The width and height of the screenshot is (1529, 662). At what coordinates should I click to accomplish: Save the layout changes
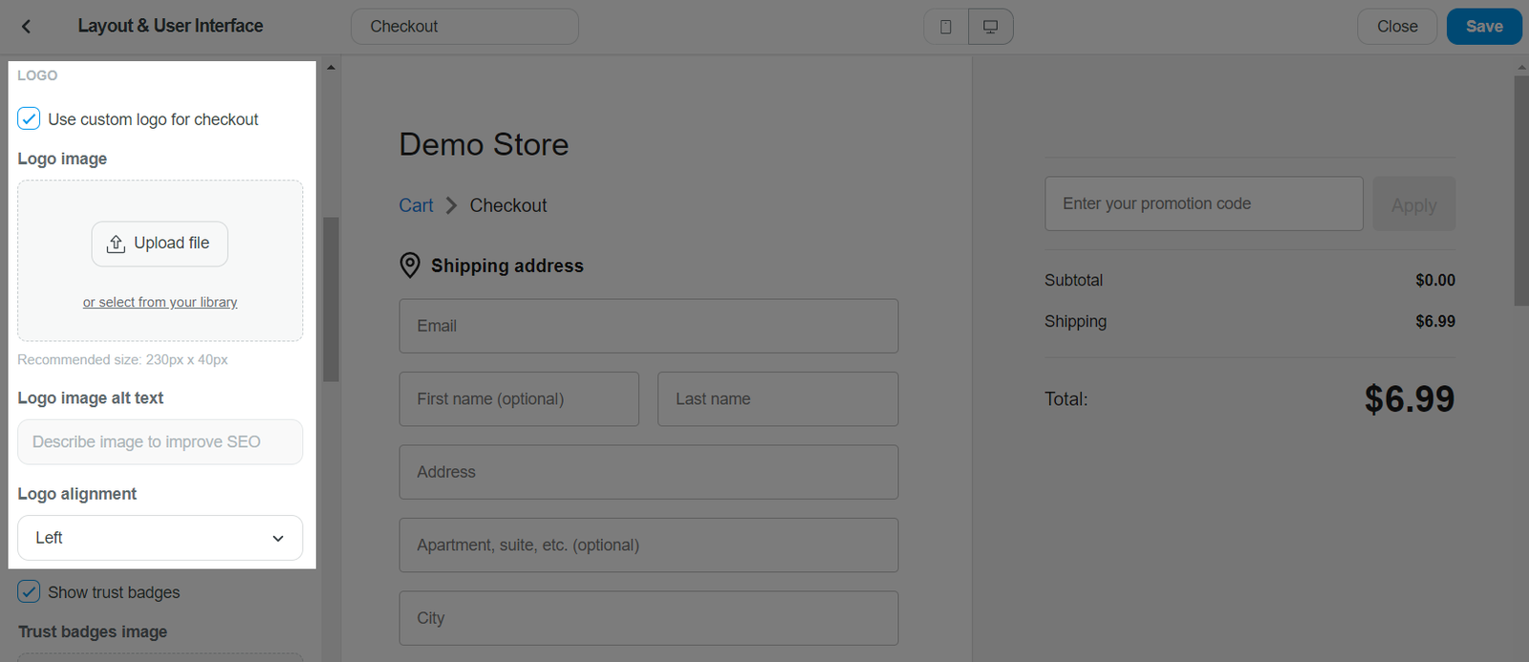1484,27
